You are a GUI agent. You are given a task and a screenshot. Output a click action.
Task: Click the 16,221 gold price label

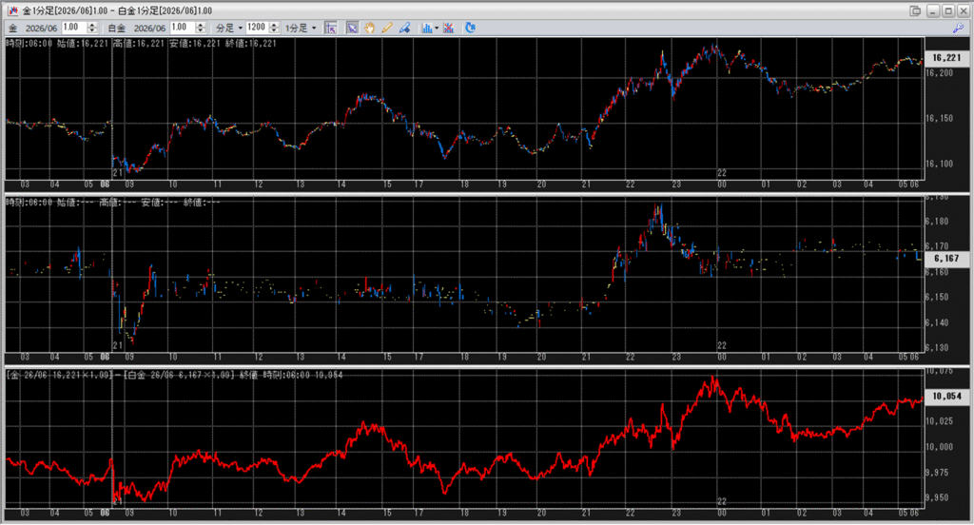(x=945, y=58)
